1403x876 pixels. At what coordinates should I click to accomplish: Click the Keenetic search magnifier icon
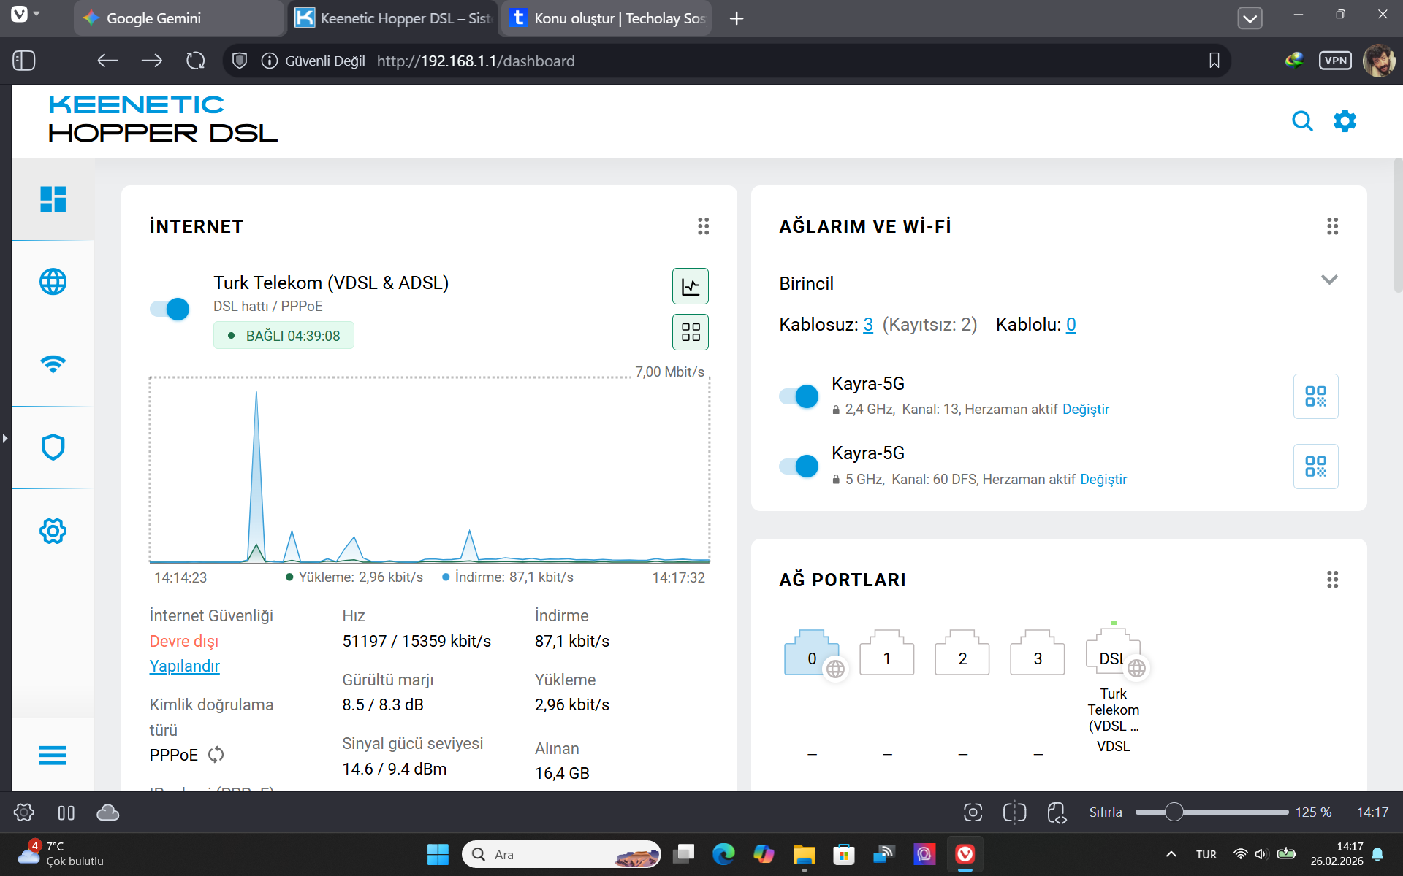[x=1302, y=120]
